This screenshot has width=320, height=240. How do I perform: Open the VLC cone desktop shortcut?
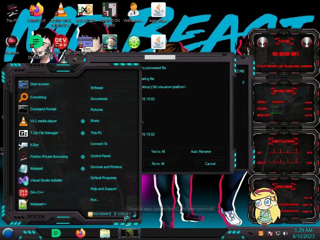click(x=61, y=14)
